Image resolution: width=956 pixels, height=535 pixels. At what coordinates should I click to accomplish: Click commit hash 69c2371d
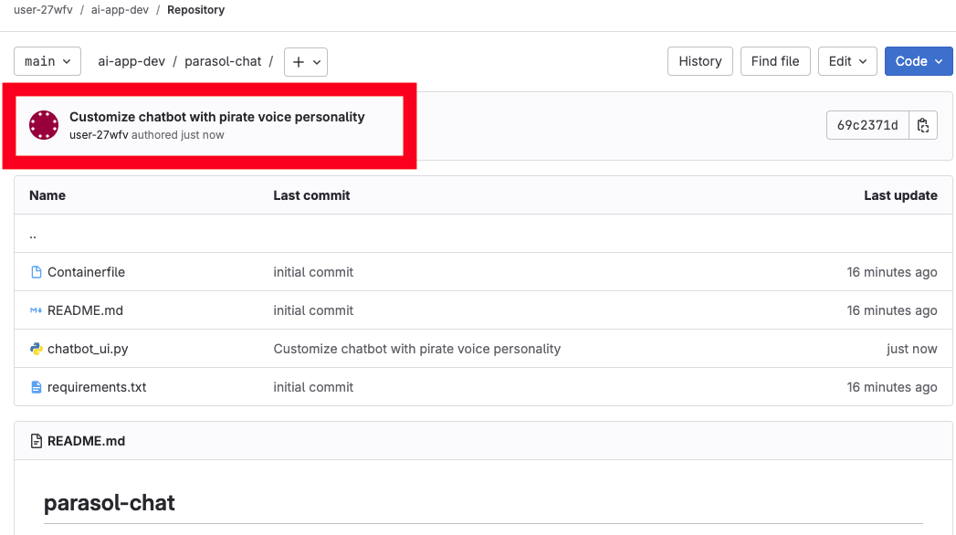(867, 125)
